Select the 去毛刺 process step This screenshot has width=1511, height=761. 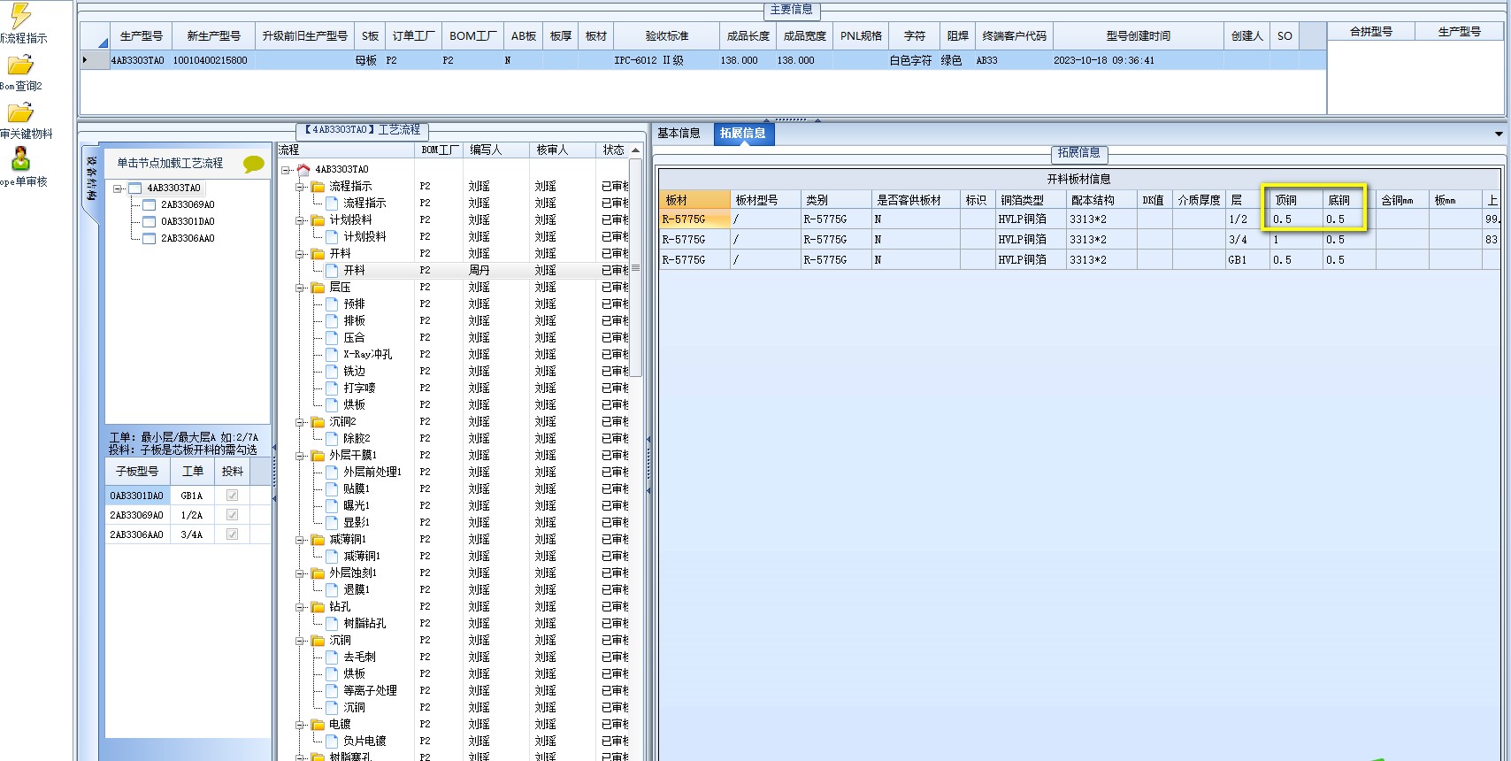(x=359, y=657)
